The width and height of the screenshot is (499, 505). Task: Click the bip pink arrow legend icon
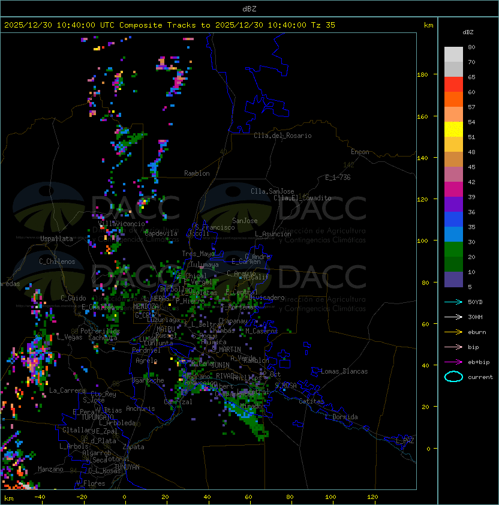pos(453,347)
